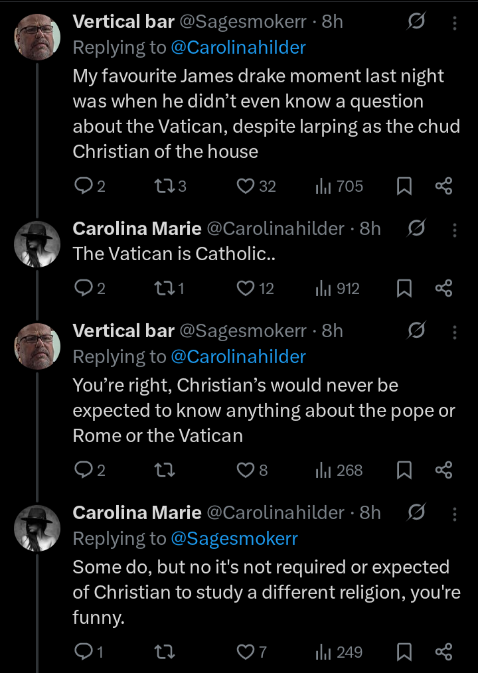View analytics on tweet with 249 views
The width and height of the screenshot is (478, 673).
coord(339,652)
